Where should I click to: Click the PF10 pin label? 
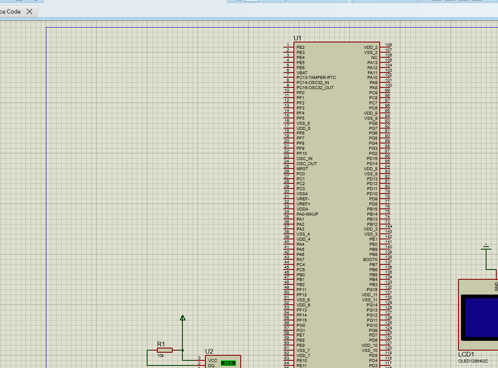click(302, 153)
